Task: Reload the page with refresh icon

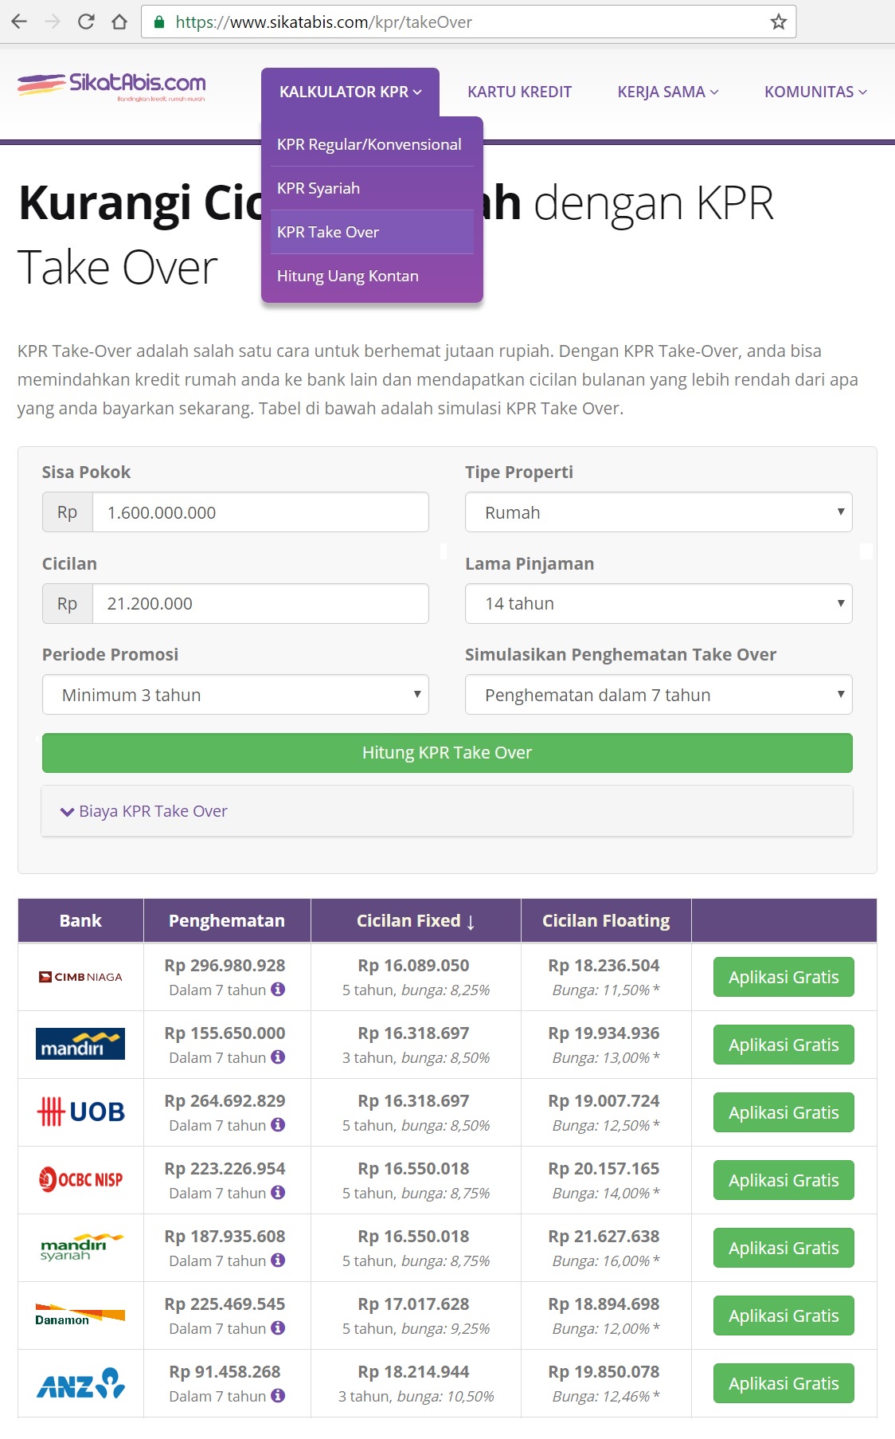Action: (86, 22)
